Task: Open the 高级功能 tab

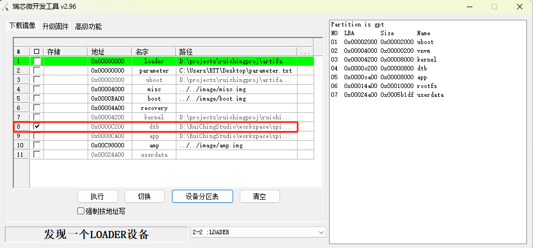Action: point(88,26)
